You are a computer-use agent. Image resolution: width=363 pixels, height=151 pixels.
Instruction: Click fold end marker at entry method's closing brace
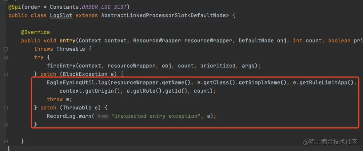(x=6, y=141)
